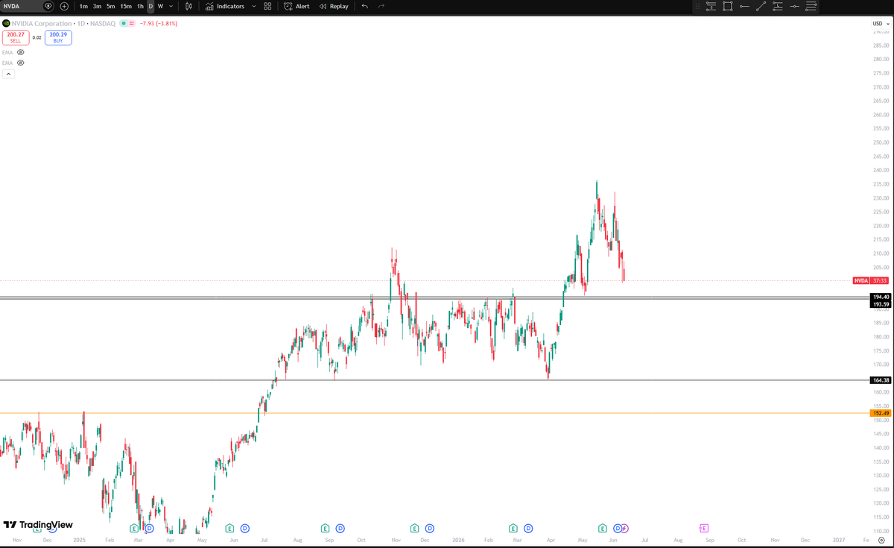The width and height of the screenshot is (894, 548).
Task: Click the NVIDIA Corporation legend title
Action: click(42, 24)
